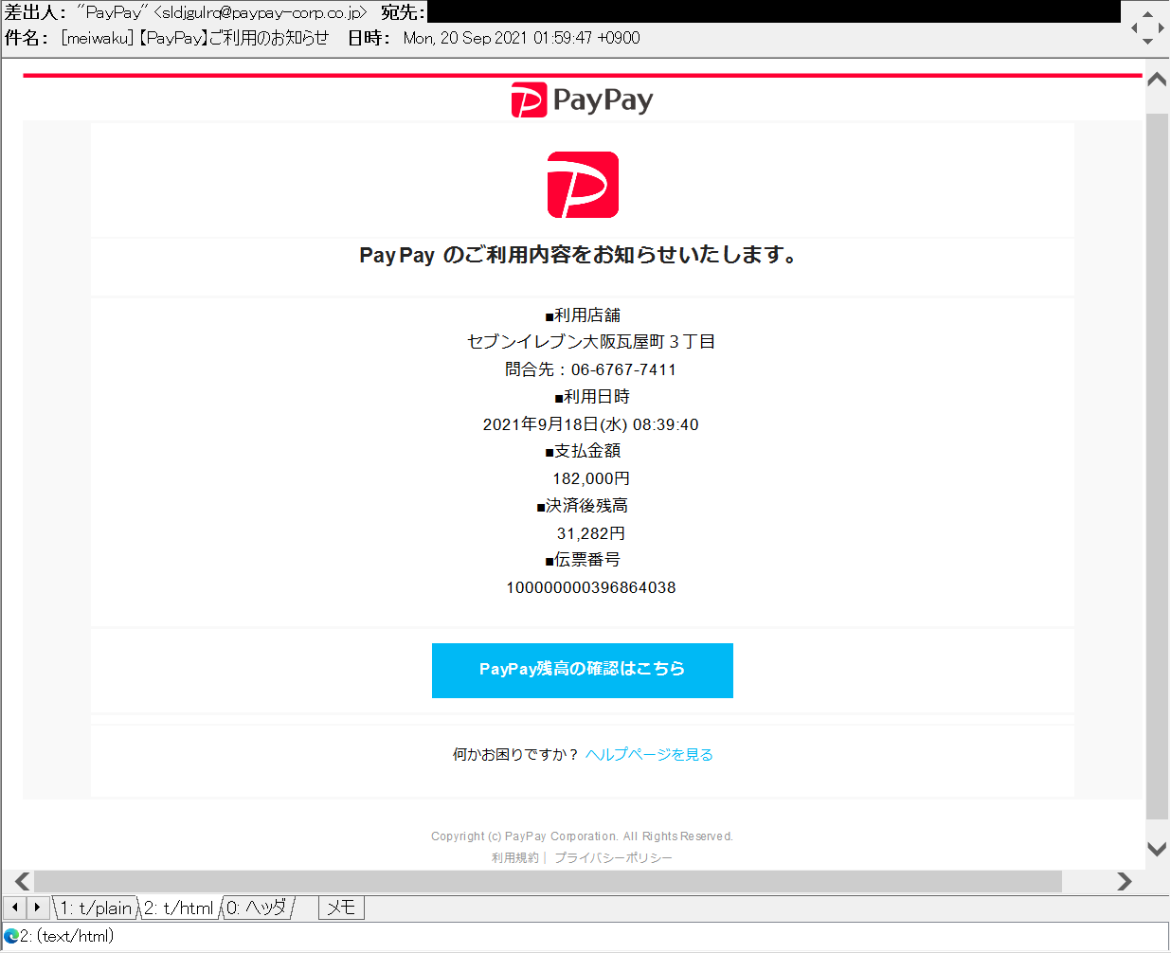Click slip number 100000000396864038
The image size is (1171, 953).
[x=591, y=588]
